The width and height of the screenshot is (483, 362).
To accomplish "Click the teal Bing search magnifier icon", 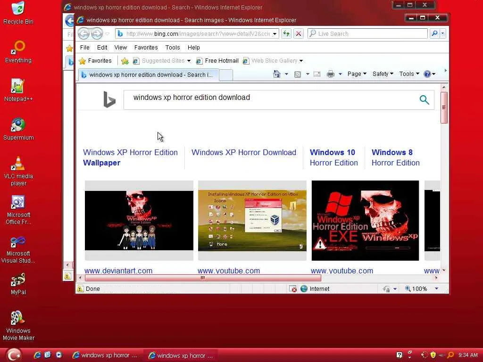I will (424, 100).
